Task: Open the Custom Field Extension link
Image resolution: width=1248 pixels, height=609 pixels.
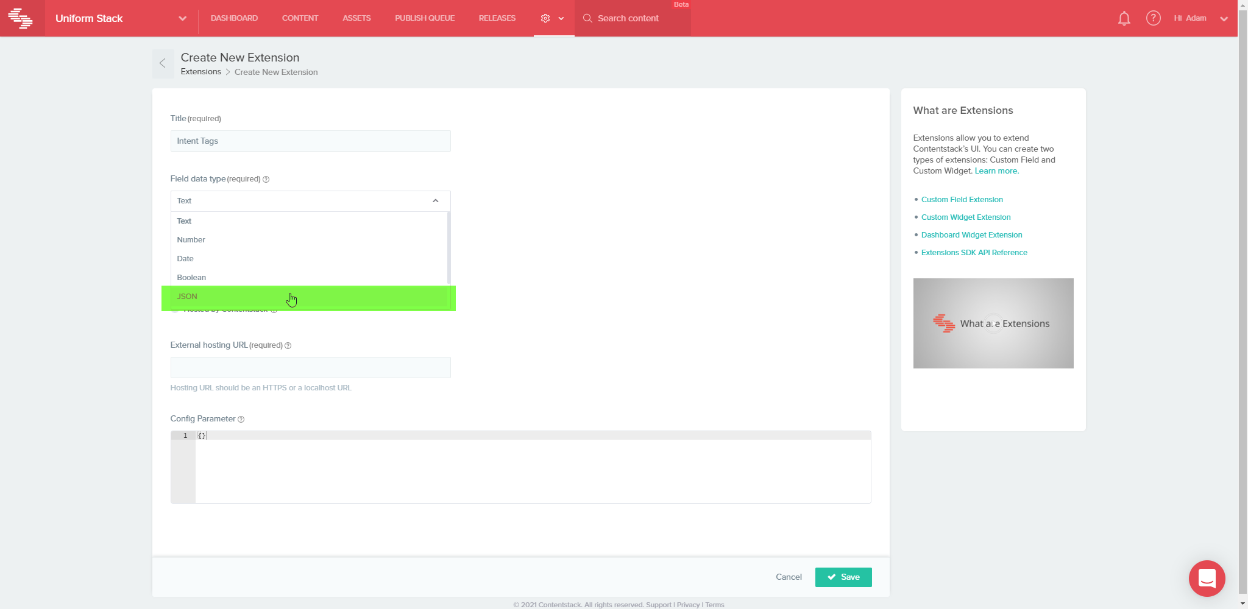Action: [x=962, y=200]
